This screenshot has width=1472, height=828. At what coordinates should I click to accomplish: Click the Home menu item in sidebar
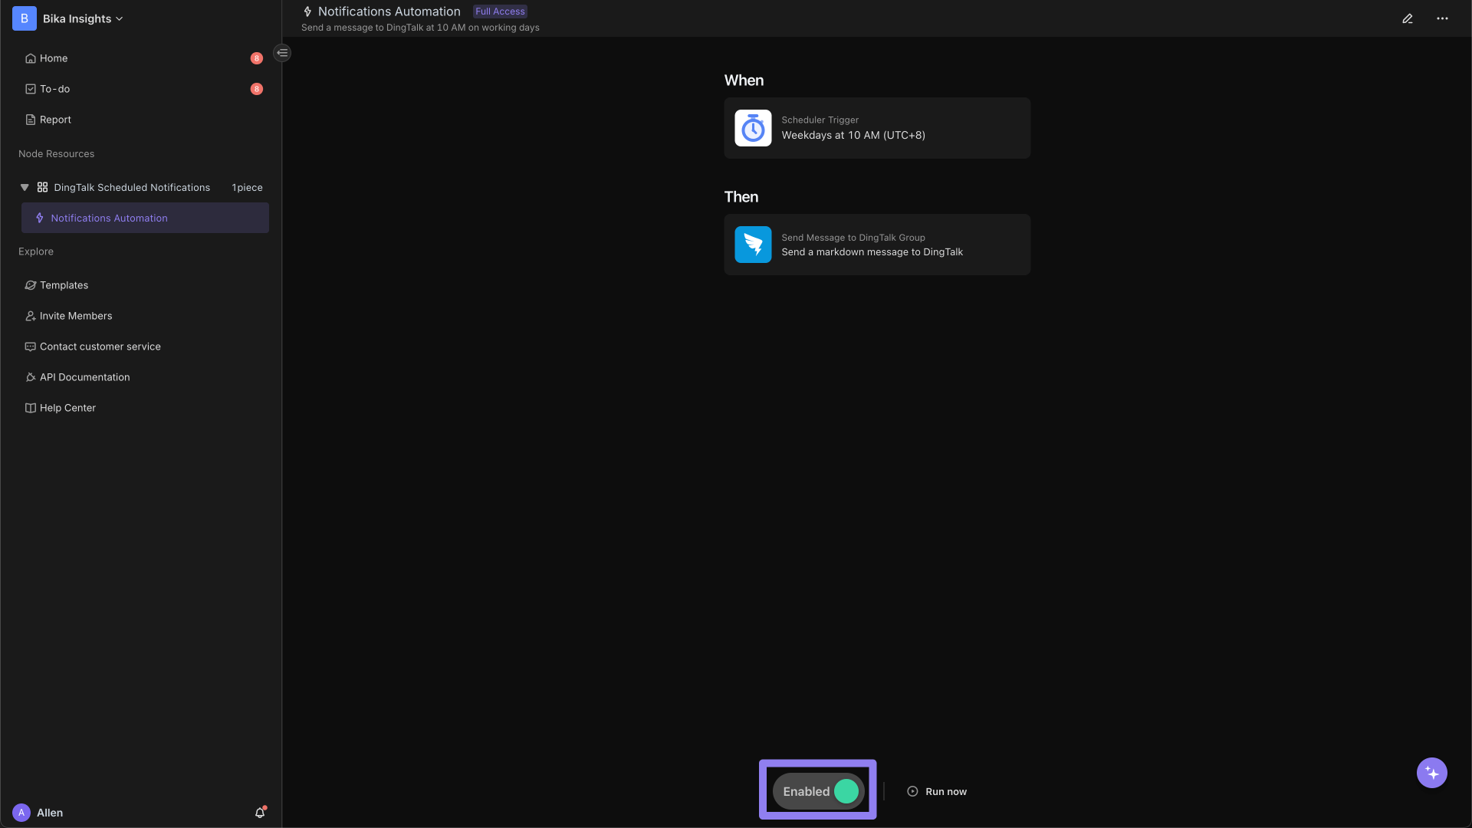click(x=54, y=58)
